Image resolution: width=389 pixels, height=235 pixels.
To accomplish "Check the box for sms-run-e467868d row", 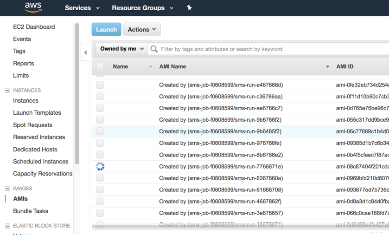I will click(x=100, y=85).
